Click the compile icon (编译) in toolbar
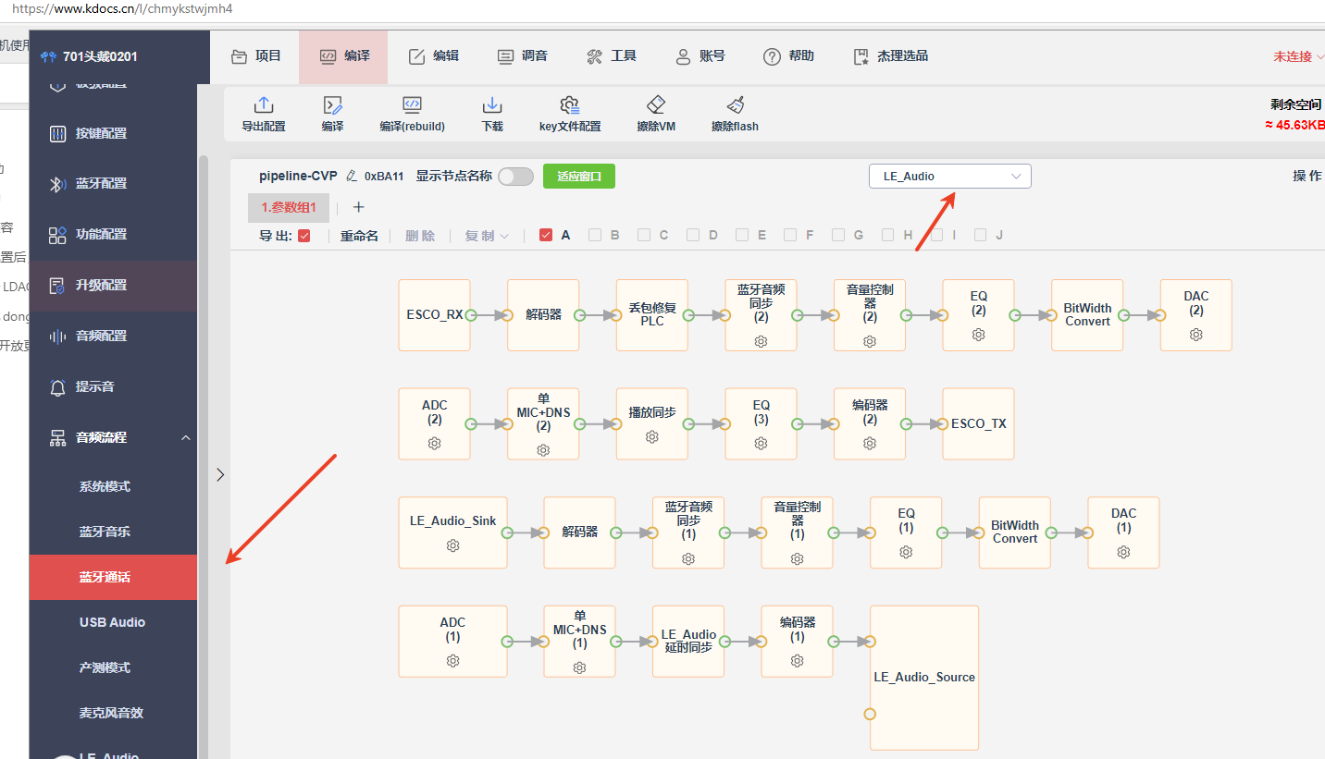 (x=333, y=104)
